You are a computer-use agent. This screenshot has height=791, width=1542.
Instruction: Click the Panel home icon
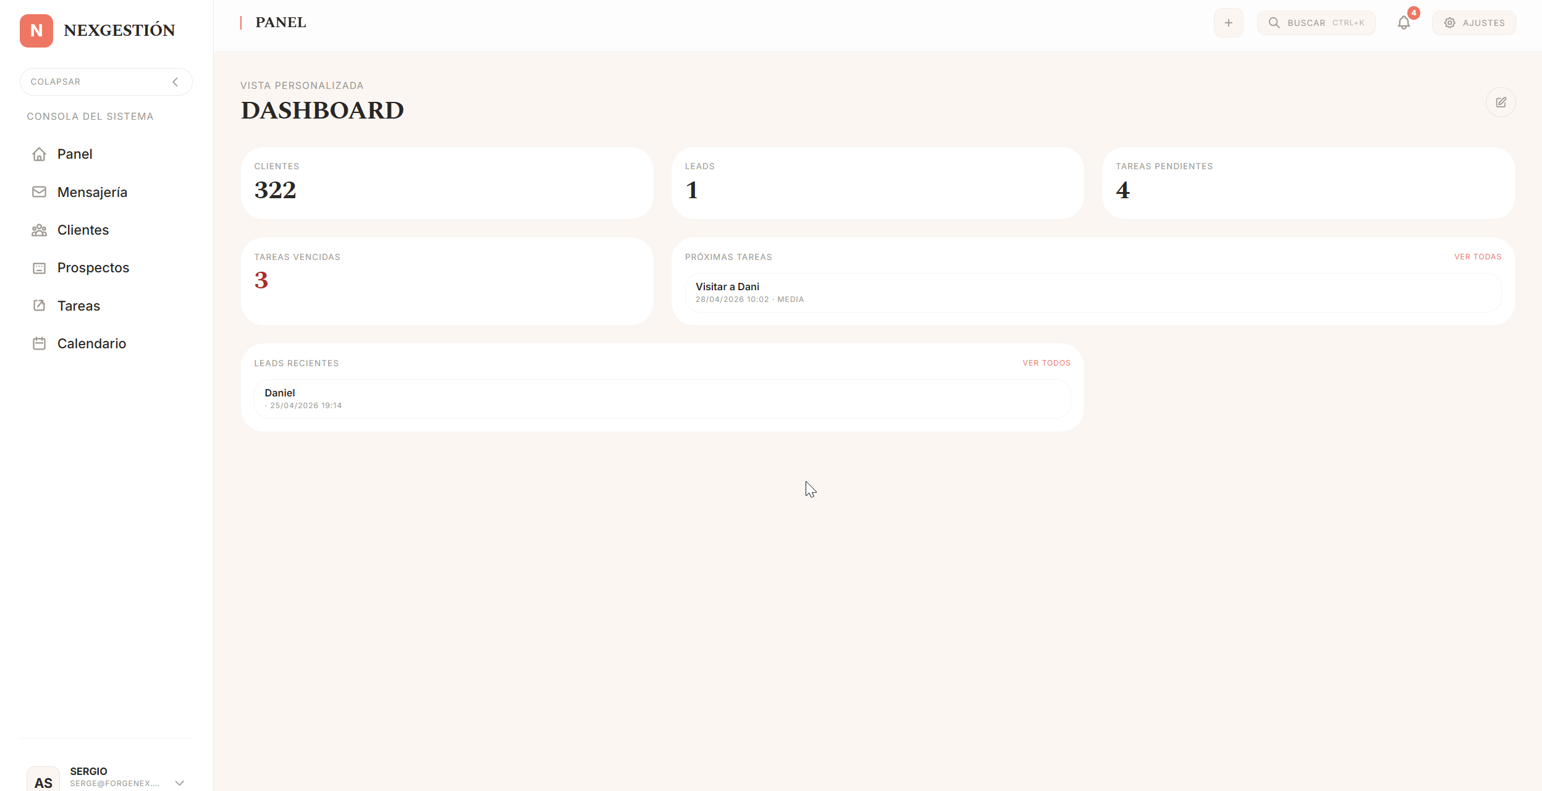(x=39, y=154)
